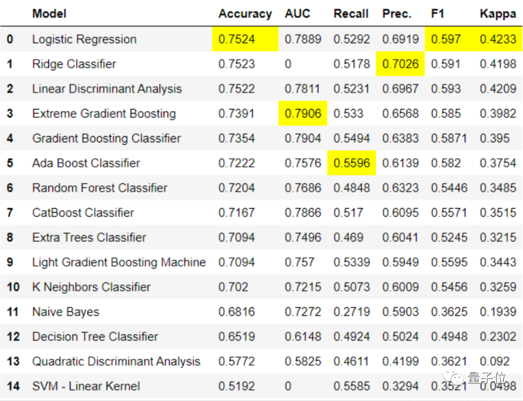Click the F1 column header
The image size is (523, 401).
pyautogui.click(x=438, y=14)
